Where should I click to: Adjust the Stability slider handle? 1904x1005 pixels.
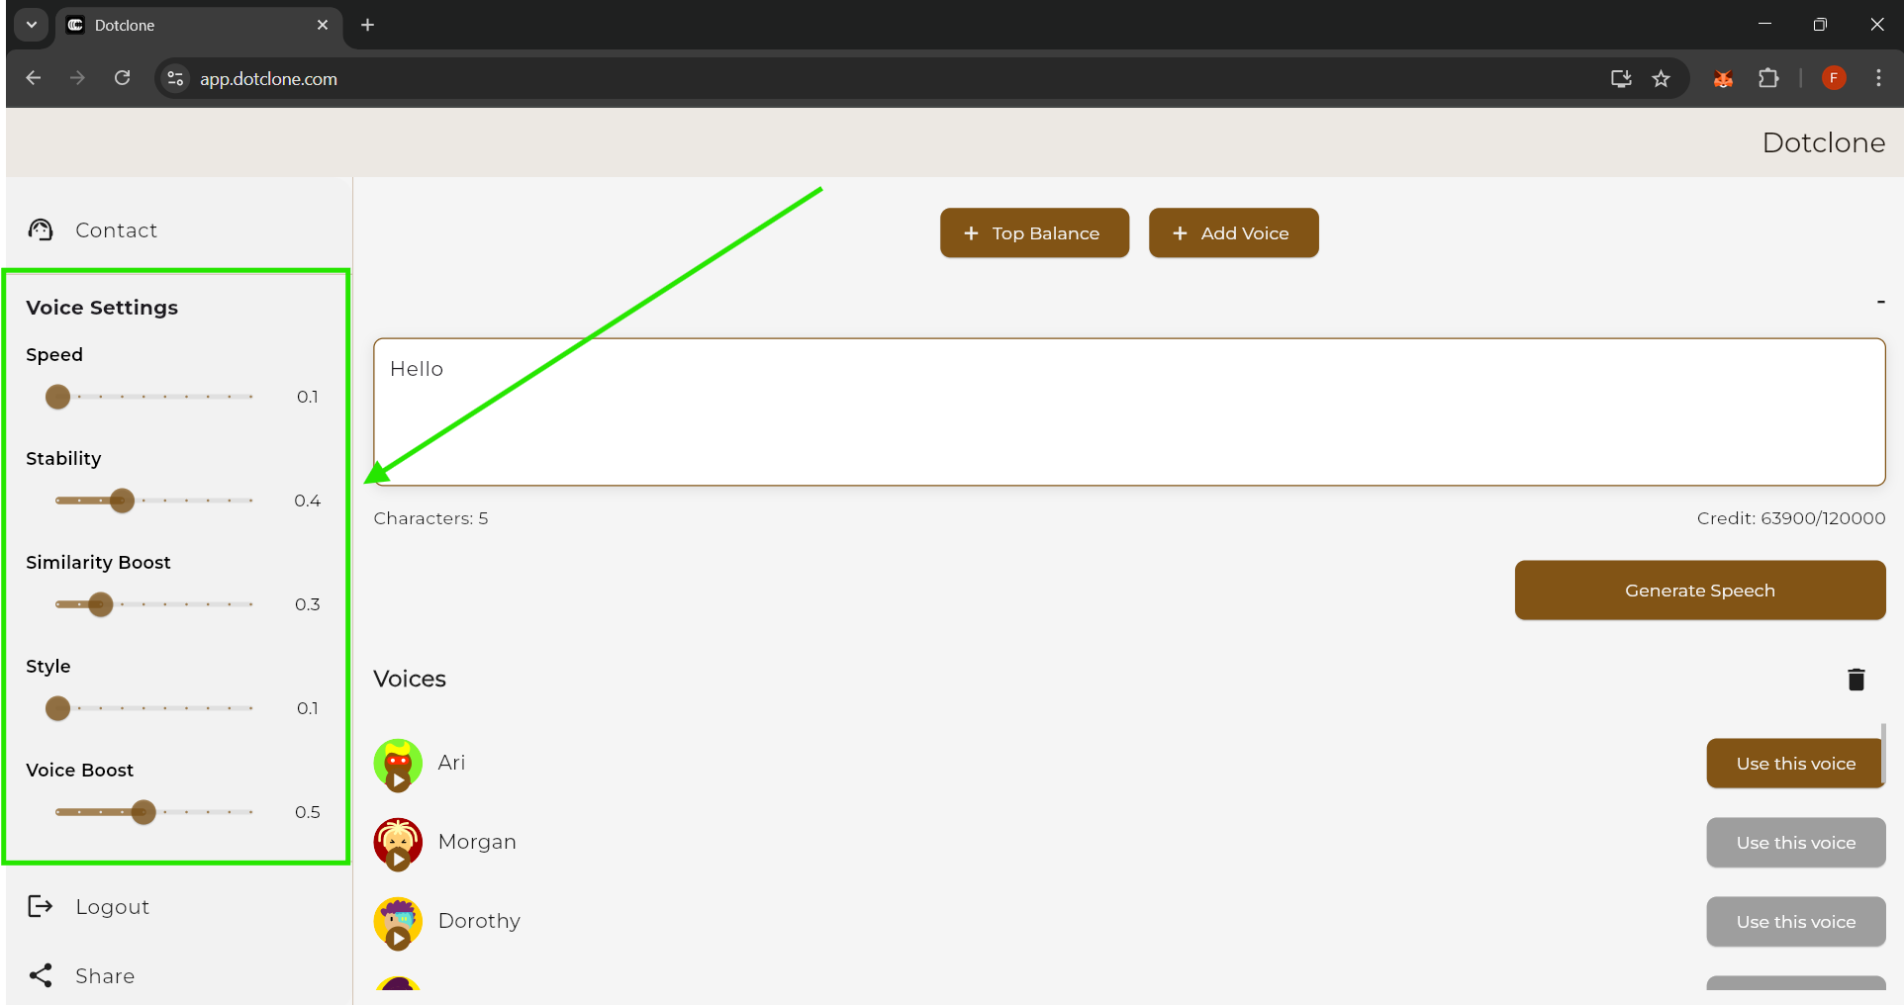coord(122,501)
